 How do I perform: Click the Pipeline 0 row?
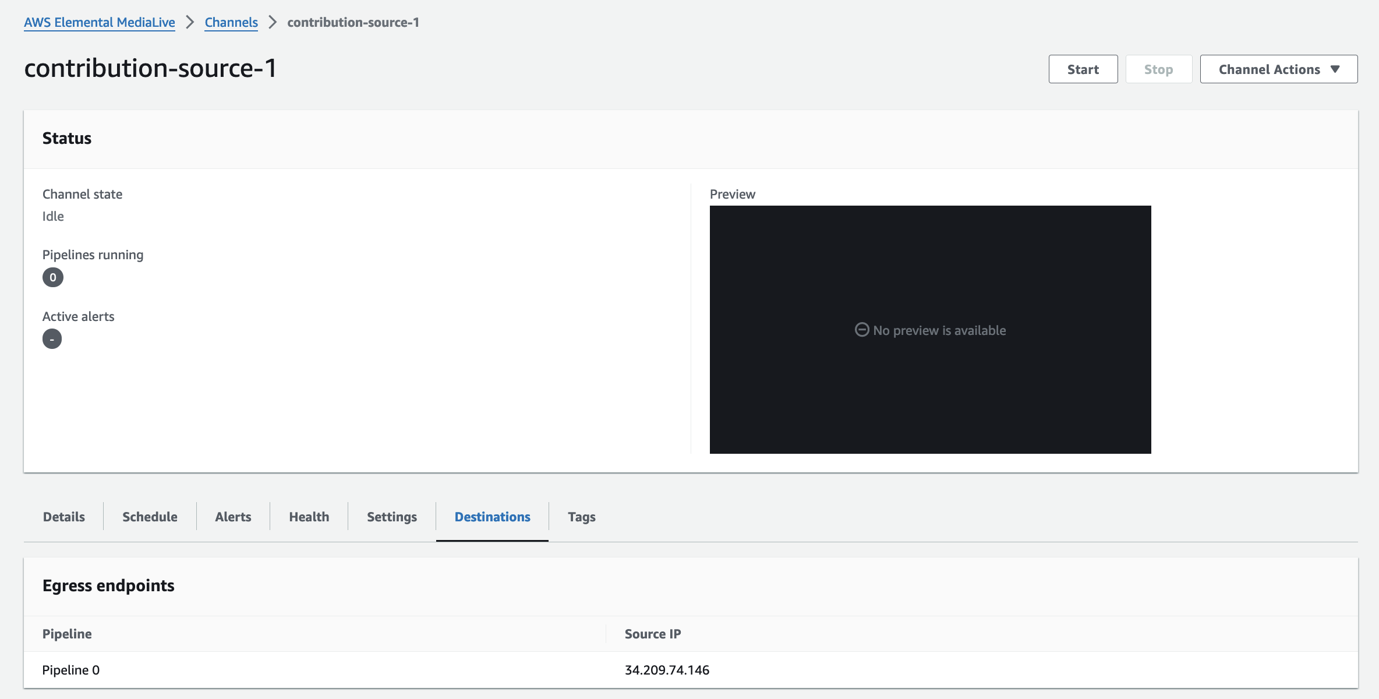(71, 670)
